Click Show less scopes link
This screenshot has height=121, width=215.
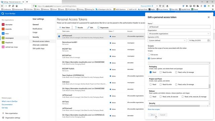[x=154, y=109]
